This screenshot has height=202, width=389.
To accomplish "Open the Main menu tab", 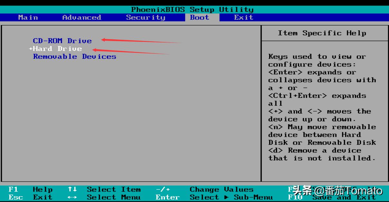I will click(28, 17).
